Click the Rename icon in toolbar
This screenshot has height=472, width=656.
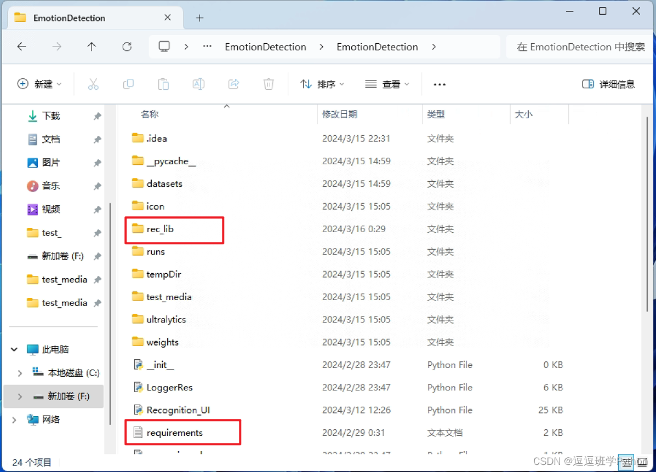(x=199, y=84)
